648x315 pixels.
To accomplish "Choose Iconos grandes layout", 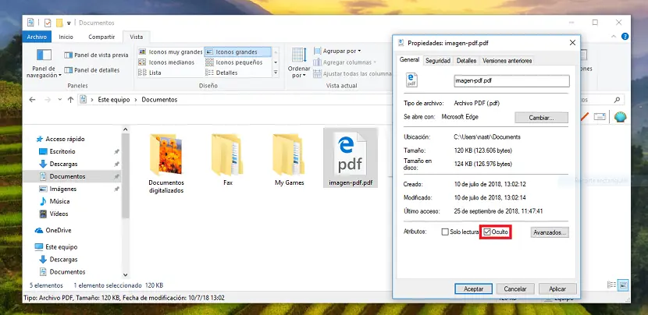I will pyautogui.click(x=237, y=52).
